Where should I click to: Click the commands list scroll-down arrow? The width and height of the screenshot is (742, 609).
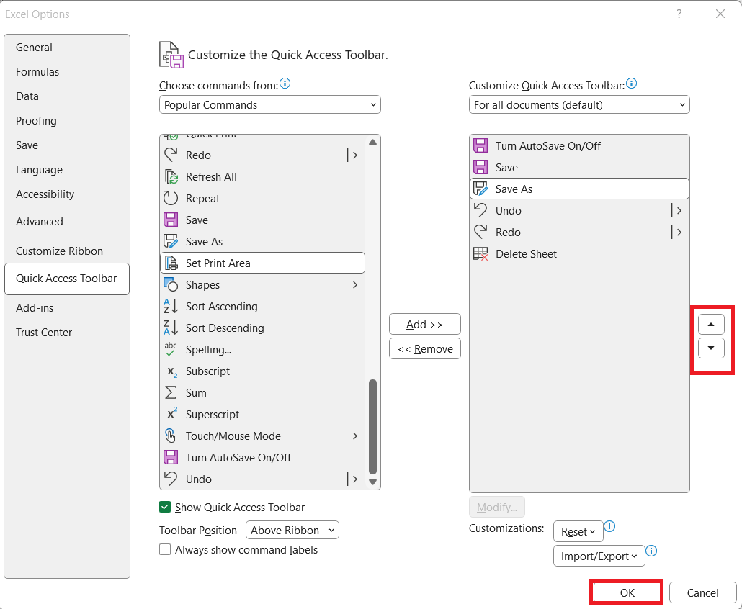tap(372, 482)
